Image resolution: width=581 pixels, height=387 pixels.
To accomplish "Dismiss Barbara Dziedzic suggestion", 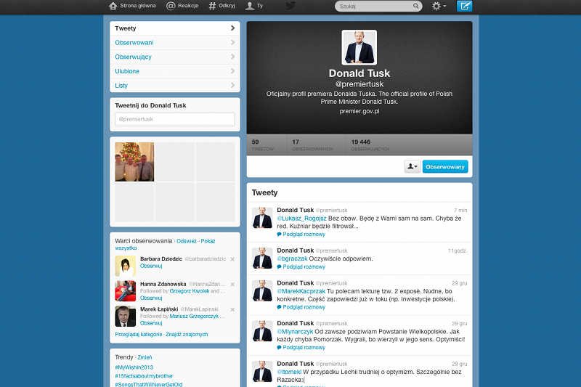I will (x=232, y=259).
